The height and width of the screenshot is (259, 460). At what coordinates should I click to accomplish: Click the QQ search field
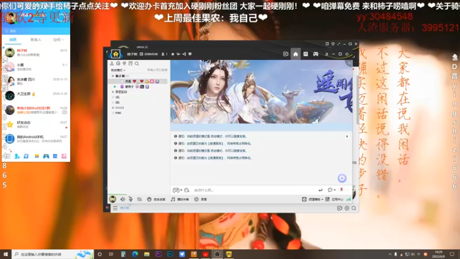36,31
